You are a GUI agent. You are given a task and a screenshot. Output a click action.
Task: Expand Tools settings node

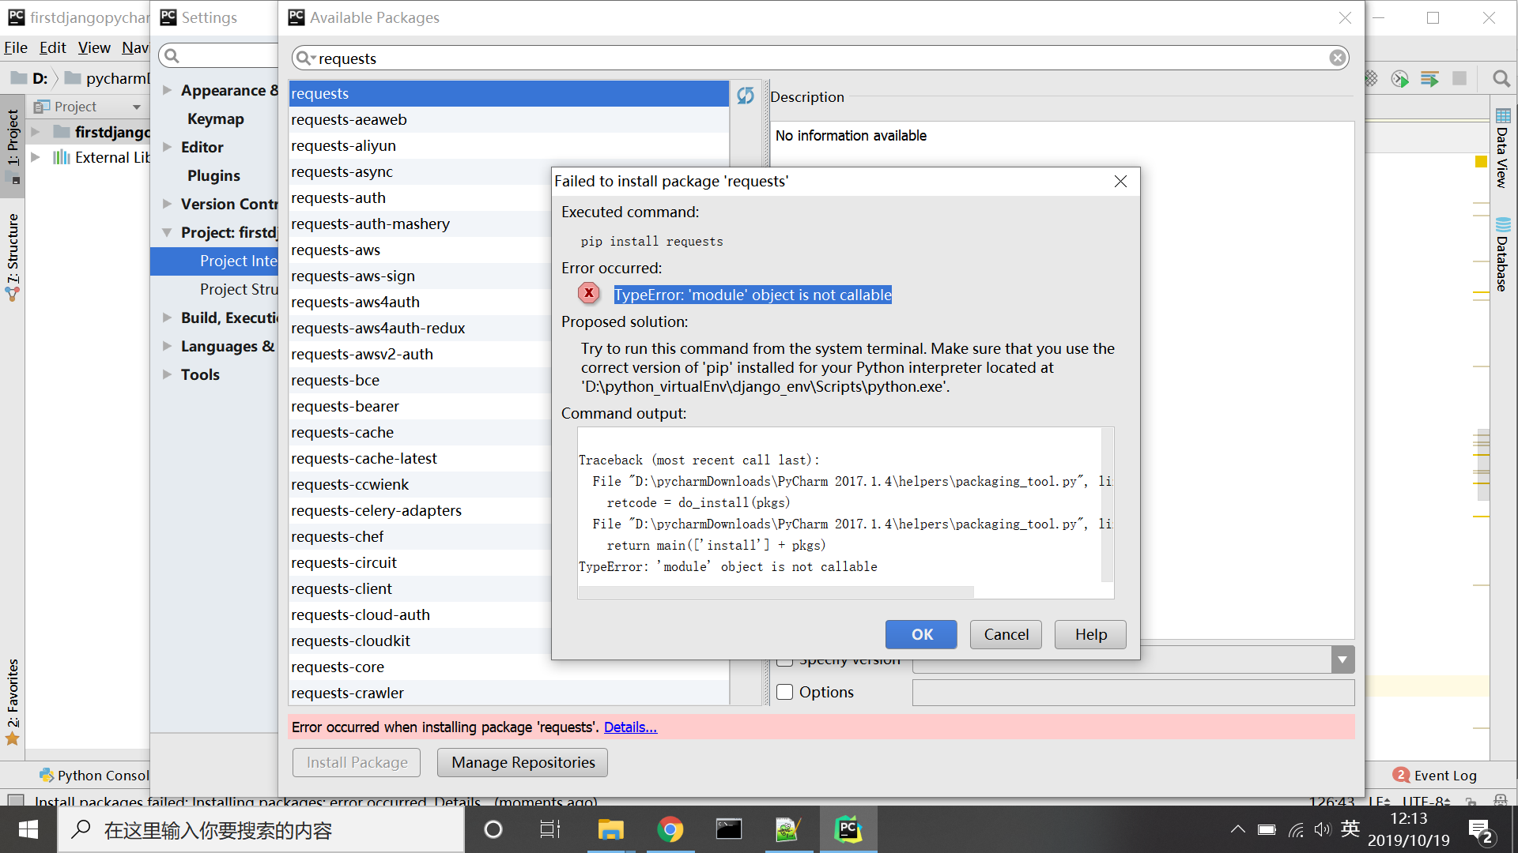[167, 374]
